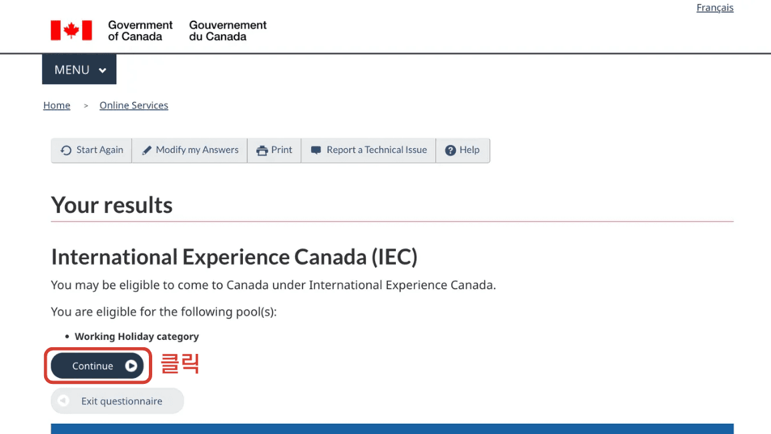771x434 pixels.
Task: Switch language via the Français link
Action: [714, 8]
